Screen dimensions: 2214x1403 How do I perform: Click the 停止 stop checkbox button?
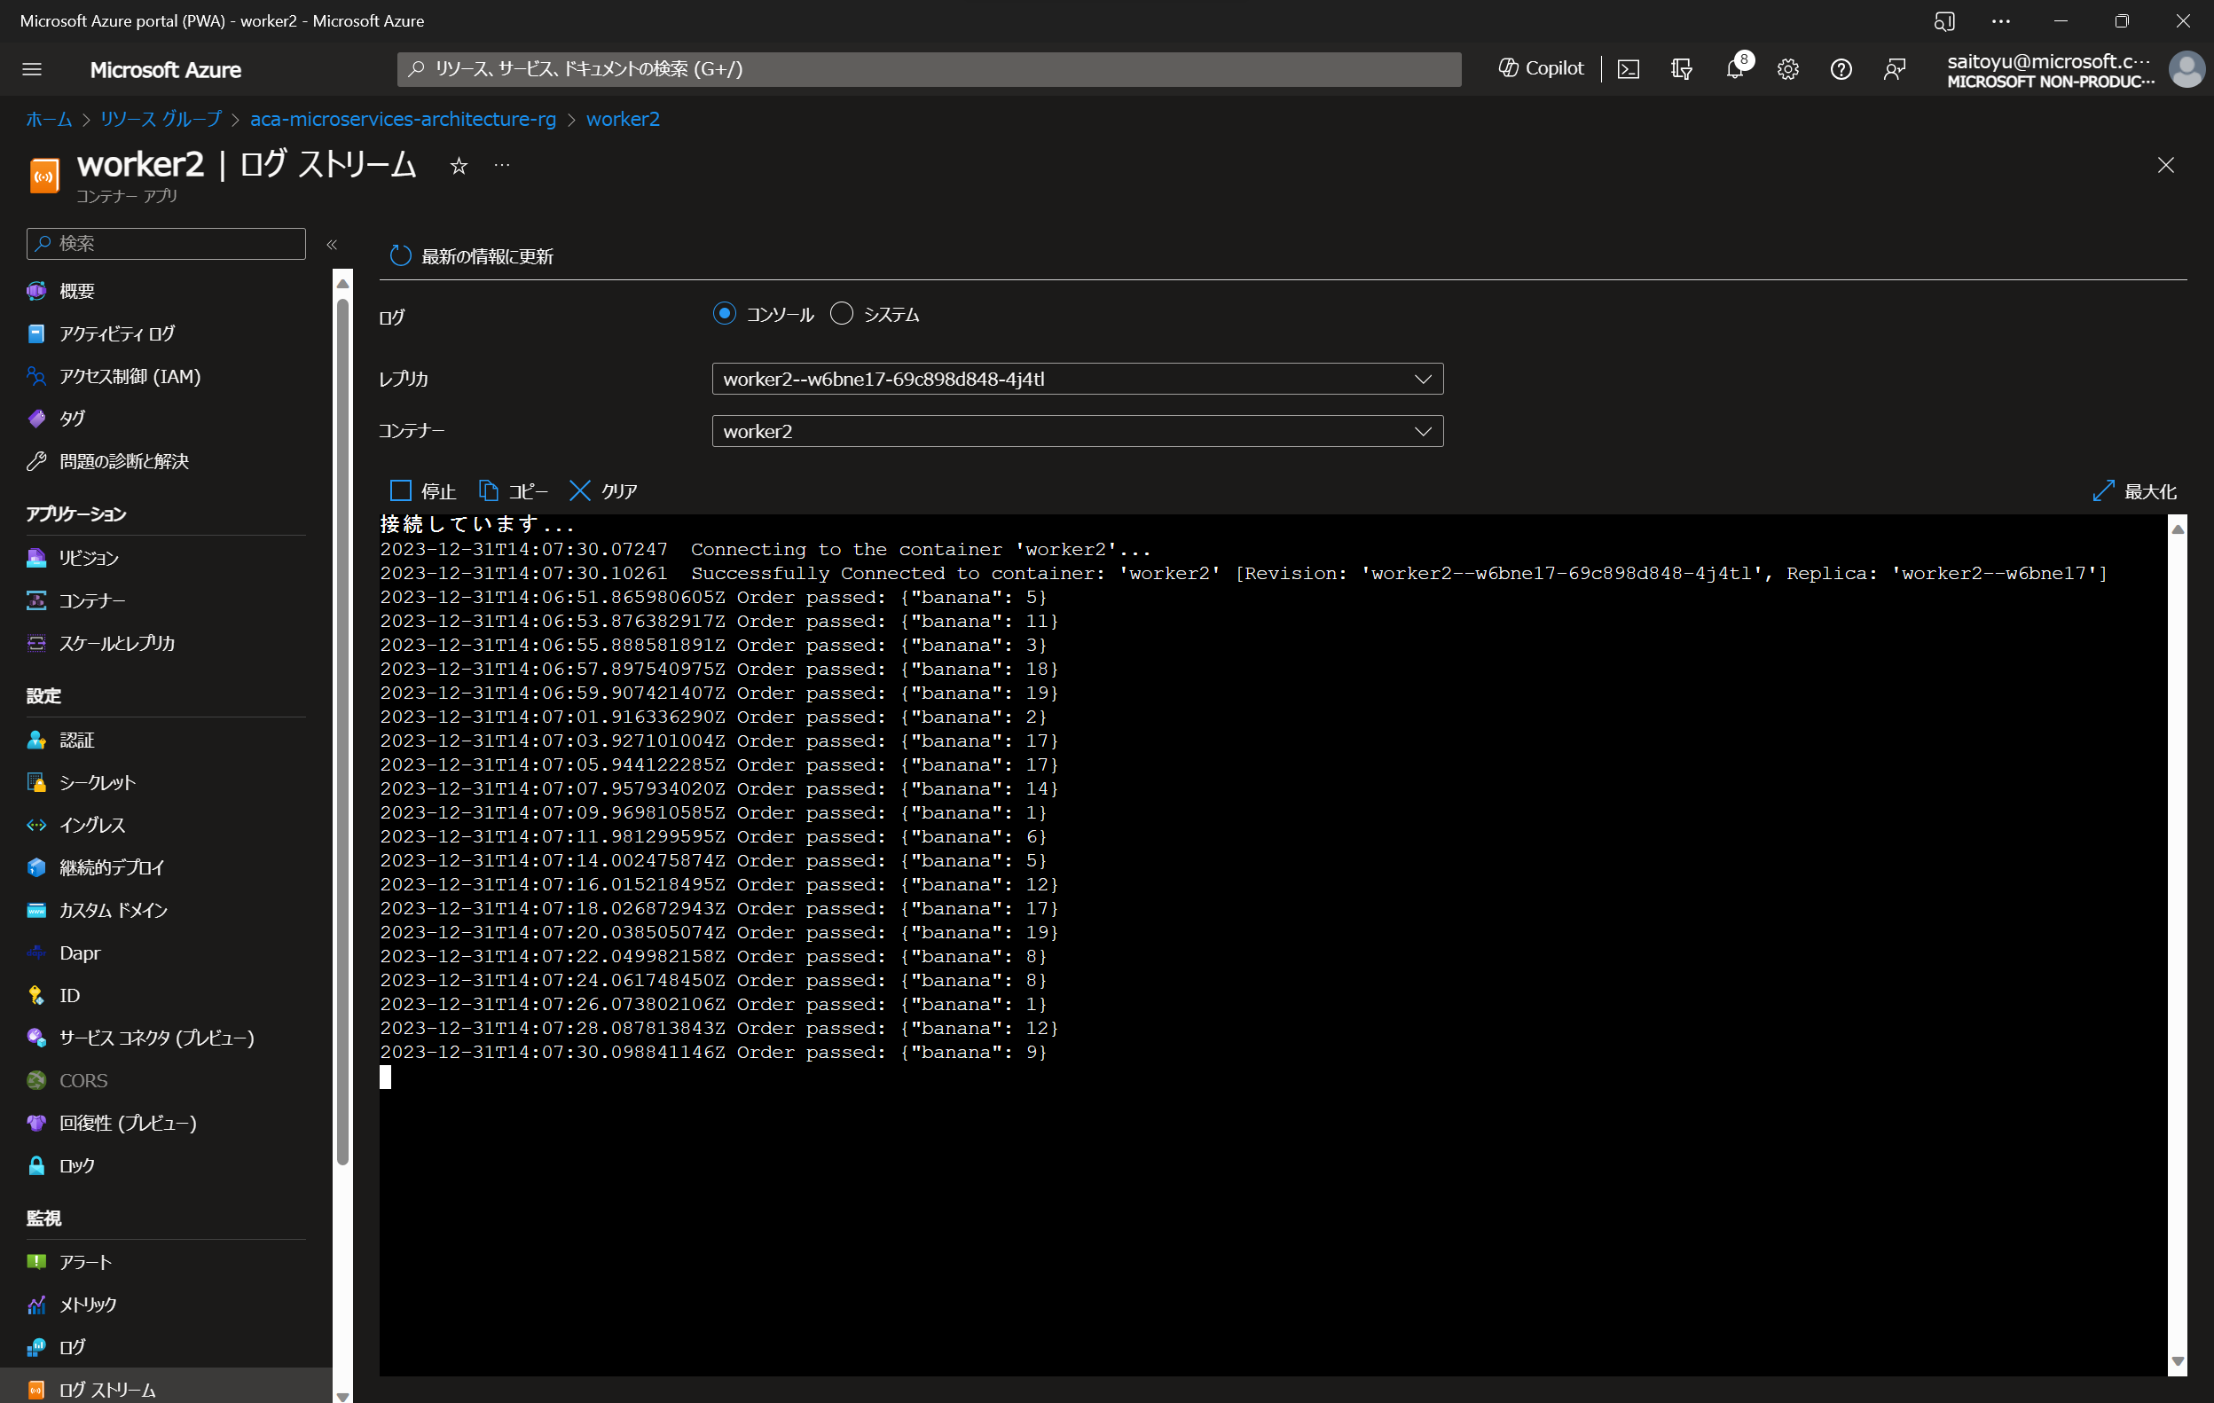point(401,491)
